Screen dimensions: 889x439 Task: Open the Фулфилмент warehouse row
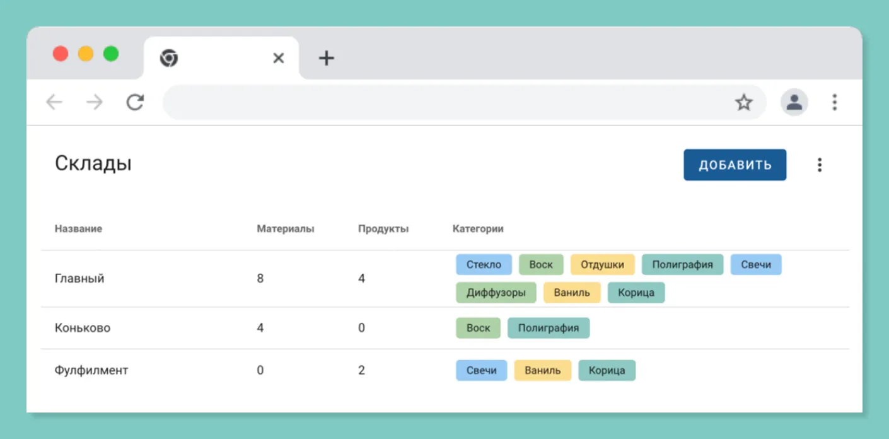click(445, 370)
